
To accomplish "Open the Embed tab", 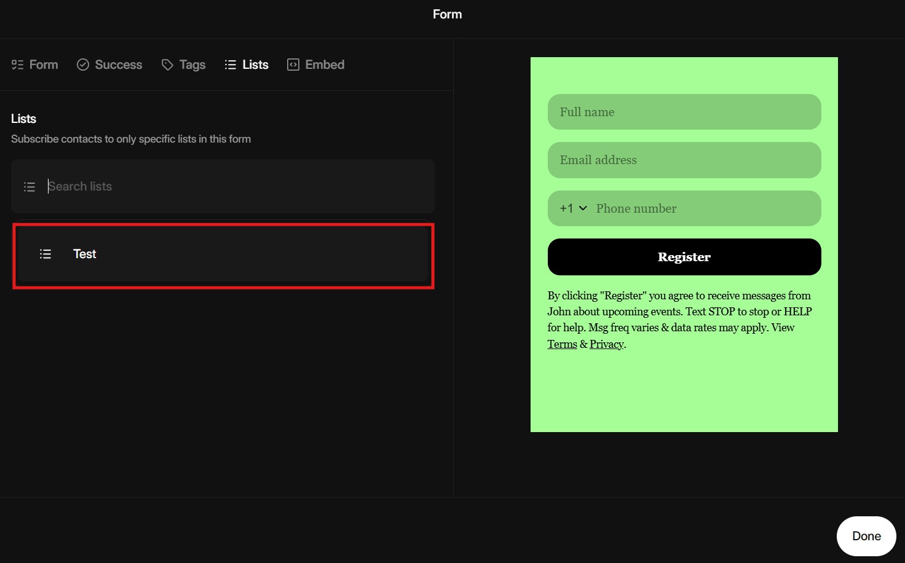I will coord(324,65).
